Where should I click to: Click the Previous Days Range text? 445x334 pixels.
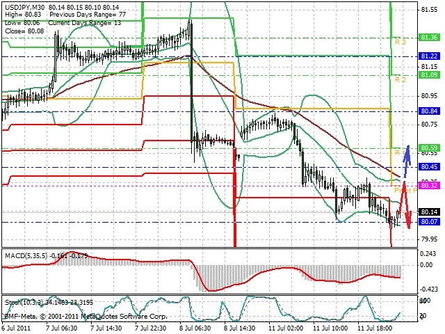click(x=79, y=15)
